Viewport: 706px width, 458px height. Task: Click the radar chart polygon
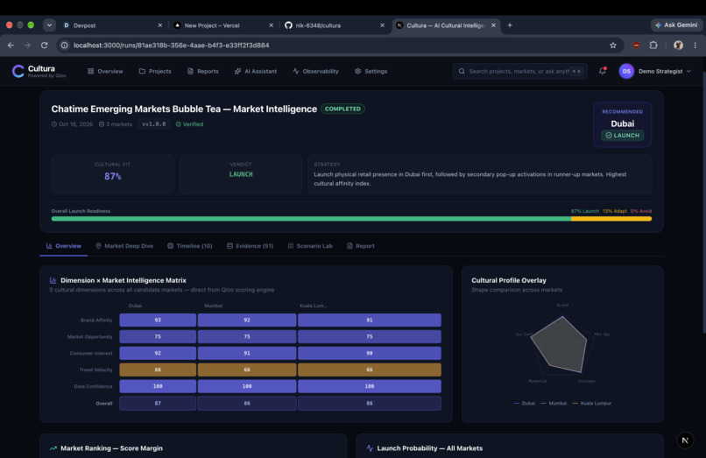(x=559, y=346)
